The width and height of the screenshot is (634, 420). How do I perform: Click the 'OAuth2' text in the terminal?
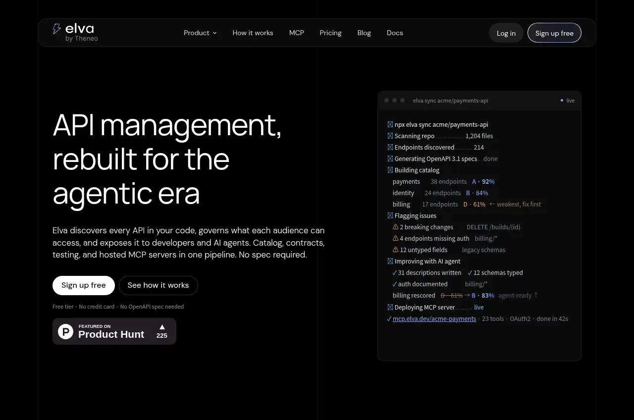click(520, 319)
